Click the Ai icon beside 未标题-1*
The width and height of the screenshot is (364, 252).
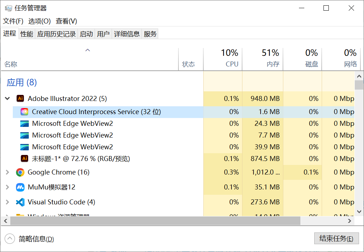point(25,159)
